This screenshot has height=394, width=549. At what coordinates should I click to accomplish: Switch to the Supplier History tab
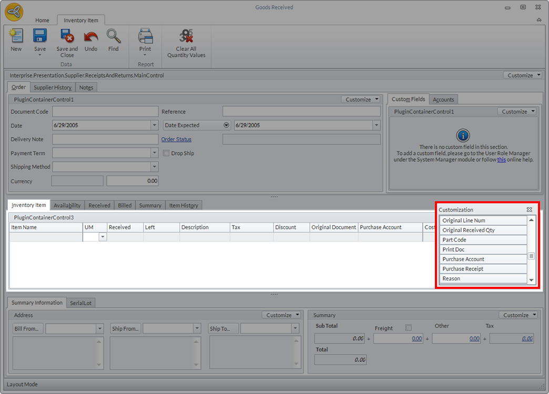pos(53,87)
